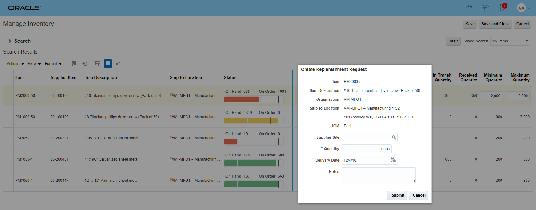The image size is (536, 210).
Task: Select the PM2050-1 item cell
Action: tap(24, 138)
